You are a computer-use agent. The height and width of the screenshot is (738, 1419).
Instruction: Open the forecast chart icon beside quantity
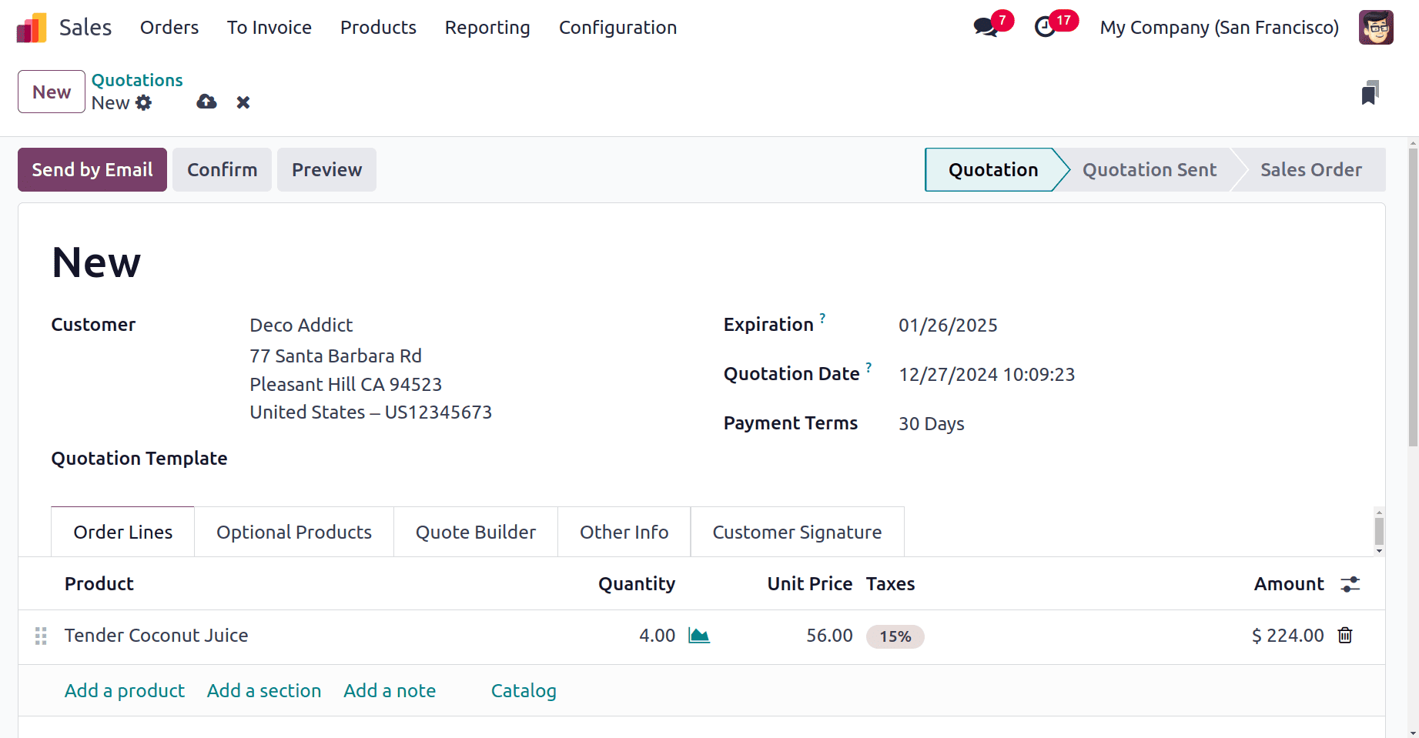click(699, 636)
